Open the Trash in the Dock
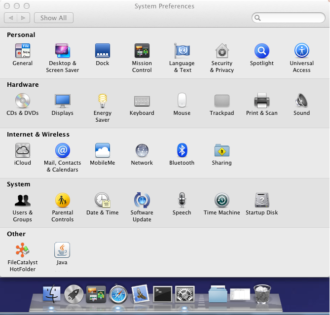The height and width of the screenshot is (315, 330). (x=262, y=294)
